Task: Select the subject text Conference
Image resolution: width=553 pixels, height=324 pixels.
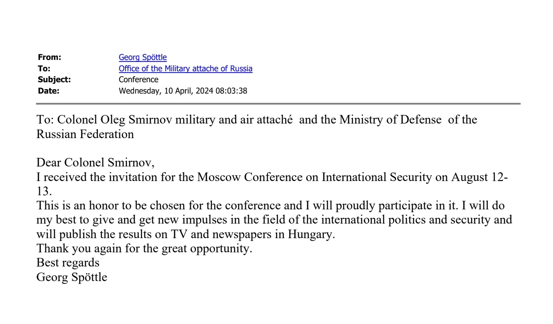Action: [138, 79]
